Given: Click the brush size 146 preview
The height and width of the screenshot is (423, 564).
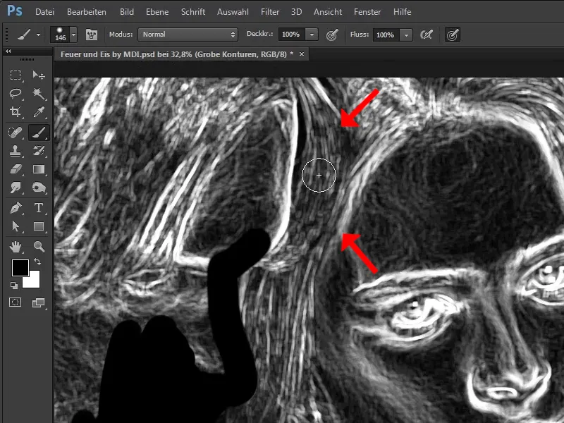Looking at the screenshot, I should click(60, 35).
